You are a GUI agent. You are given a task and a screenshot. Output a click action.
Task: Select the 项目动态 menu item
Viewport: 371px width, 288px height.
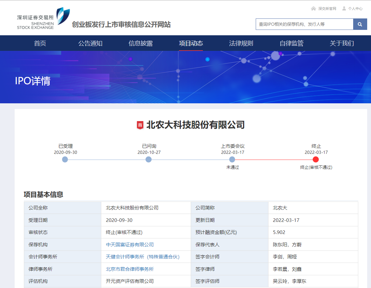point(191,43)
